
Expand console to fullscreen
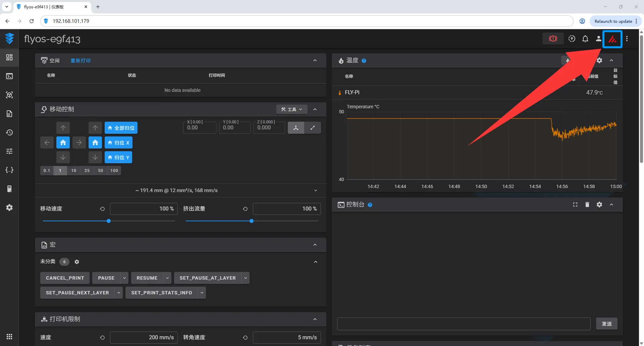(x=575, y=205)
